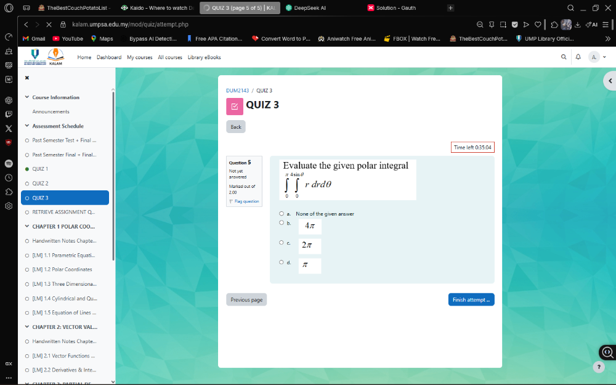Image resolution: width=616 pixels, height=385 pixels.
Task: Select answer a. None of the given answer
Action: coord(282,214)
